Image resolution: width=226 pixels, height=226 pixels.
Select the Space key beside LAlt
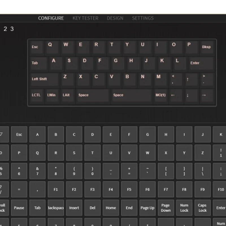tap(93, 95)
